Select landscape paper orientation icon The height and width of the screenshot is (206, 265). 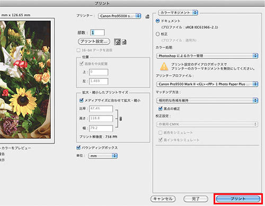pos(124,42)
